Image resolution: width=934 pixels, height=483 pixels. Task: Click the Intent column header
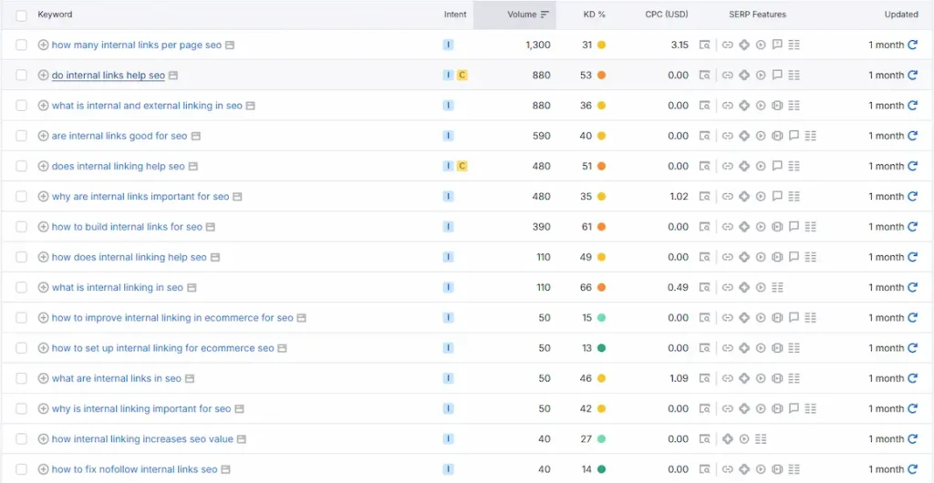click(x=455, y=15)
